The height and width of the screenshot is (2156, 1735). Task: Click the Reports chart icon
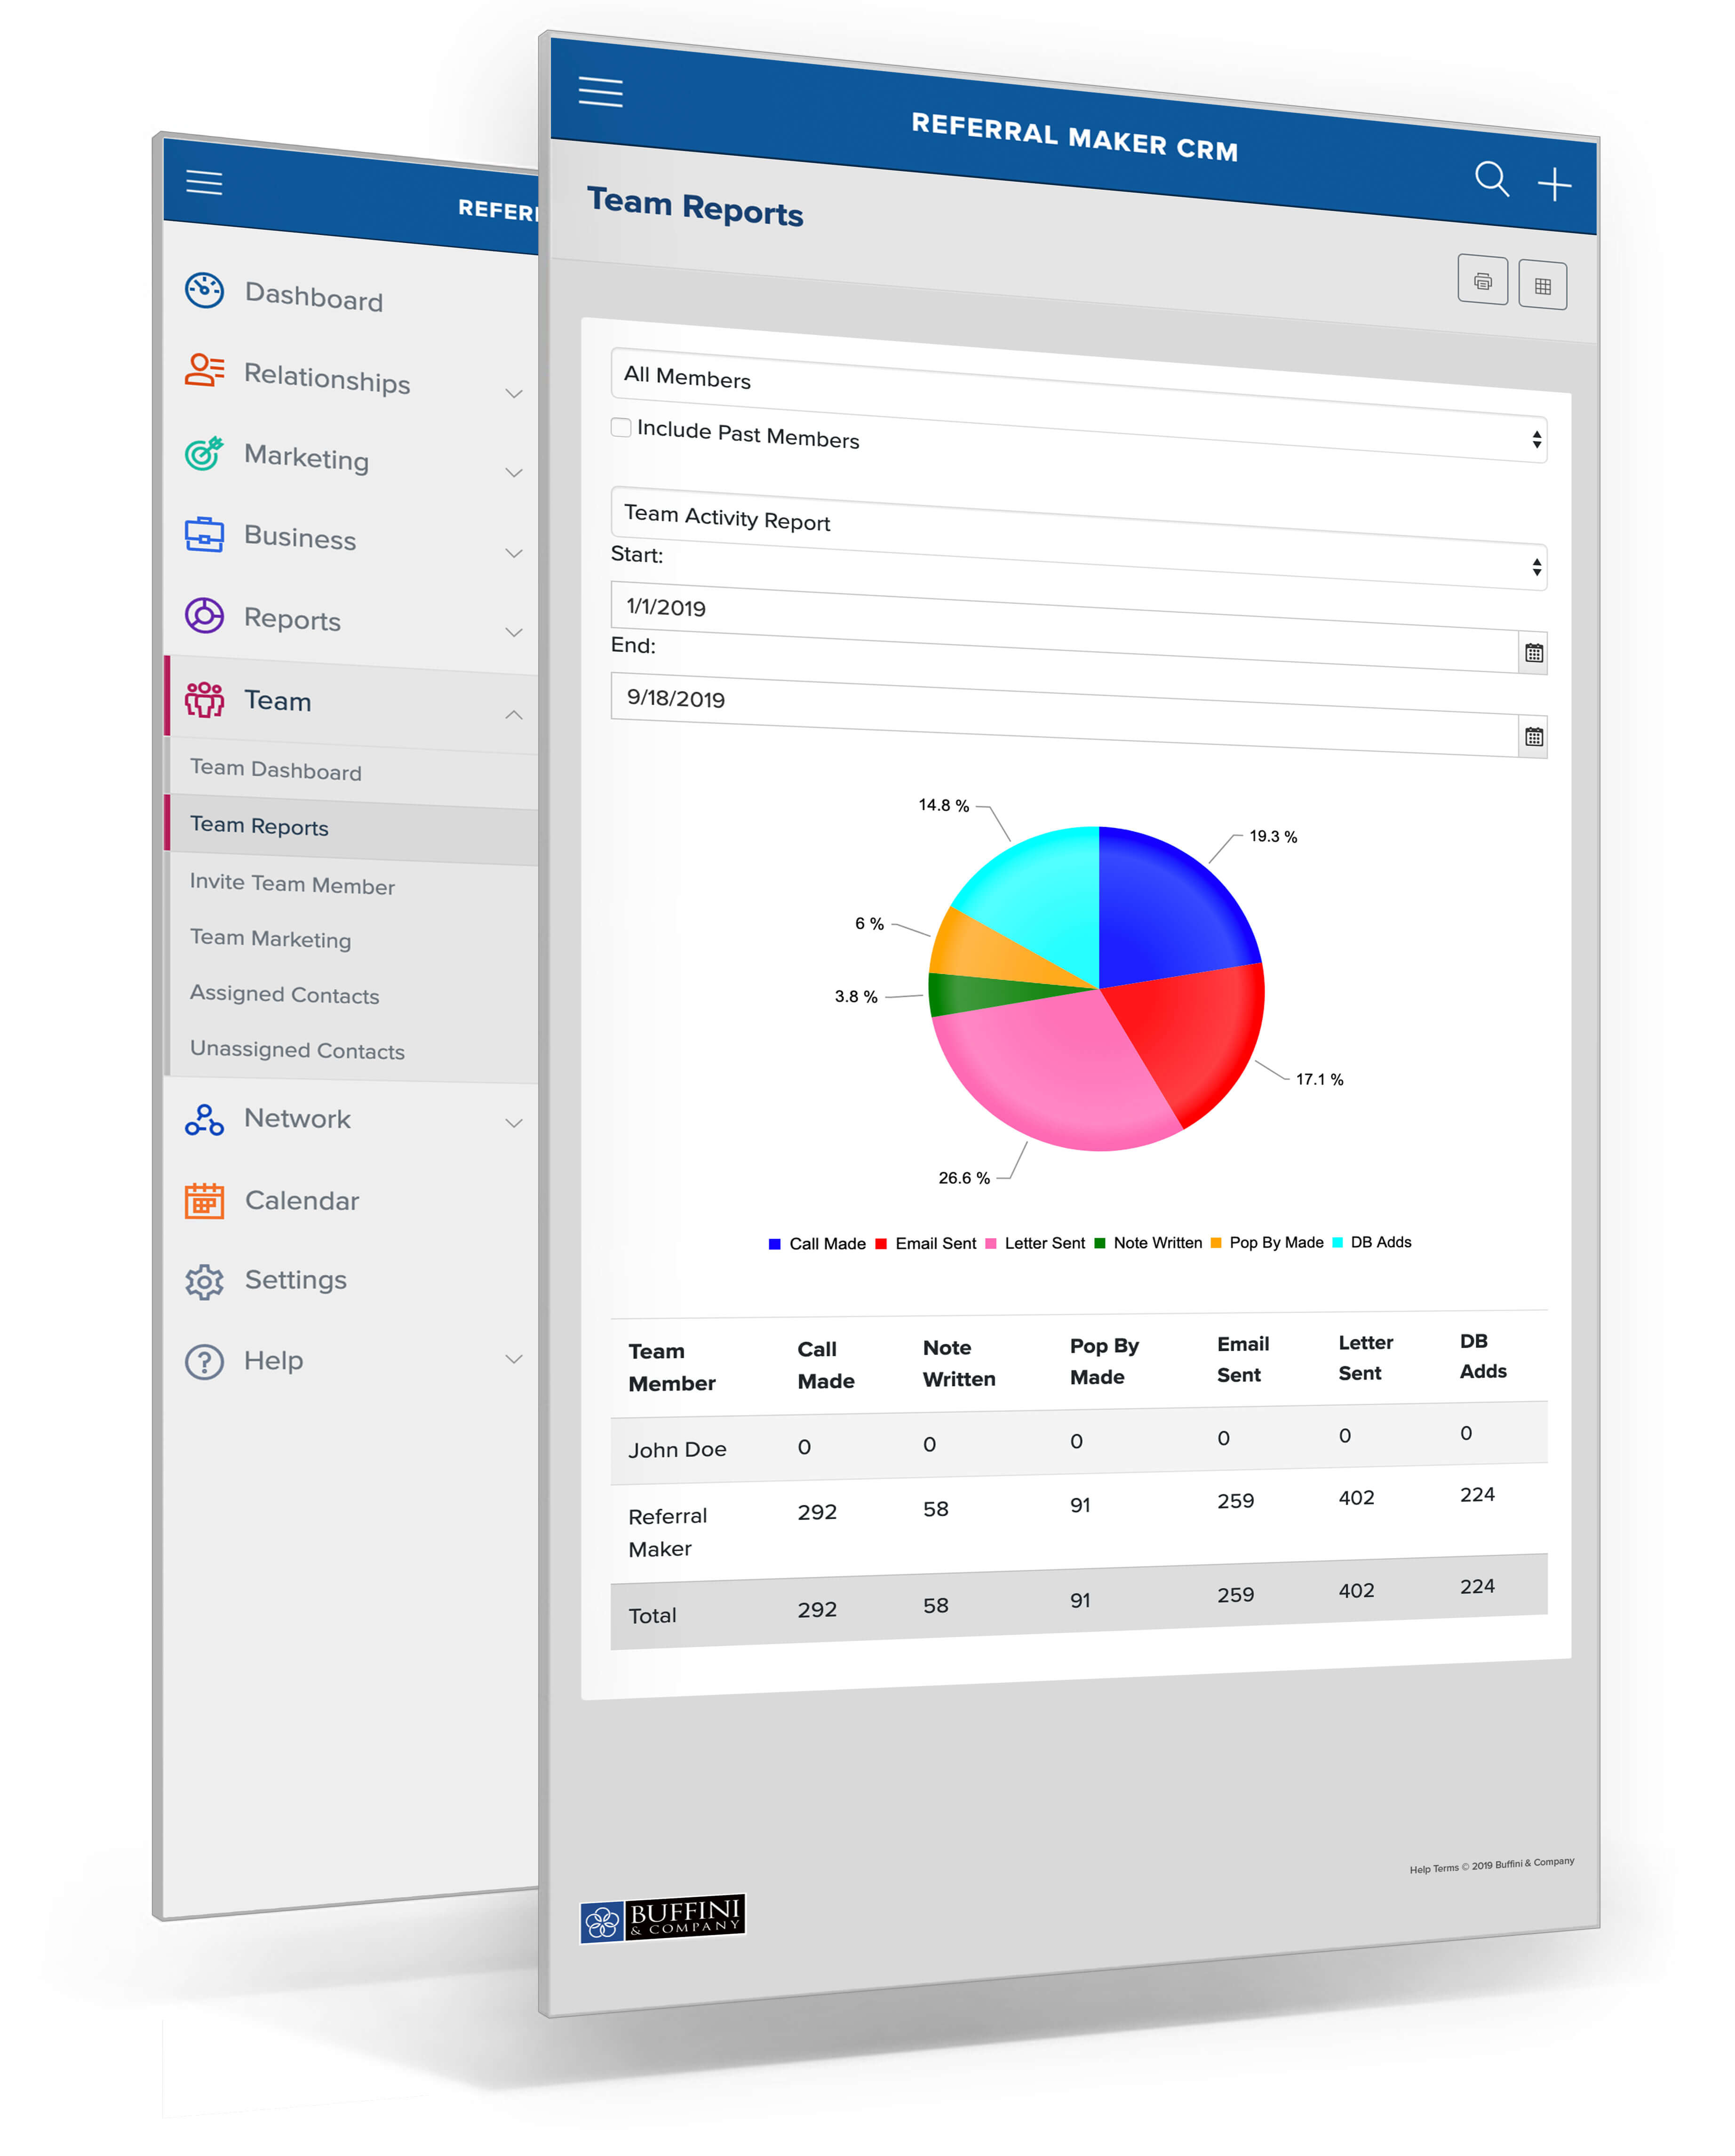coord(204,615)
